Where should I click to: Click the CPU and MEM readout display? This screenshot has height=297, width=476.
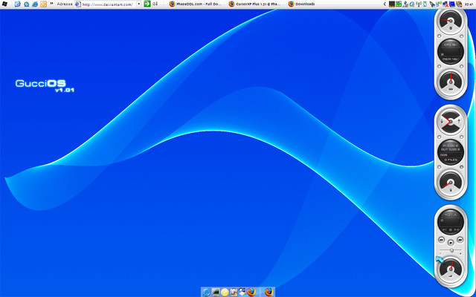point(451,51)
